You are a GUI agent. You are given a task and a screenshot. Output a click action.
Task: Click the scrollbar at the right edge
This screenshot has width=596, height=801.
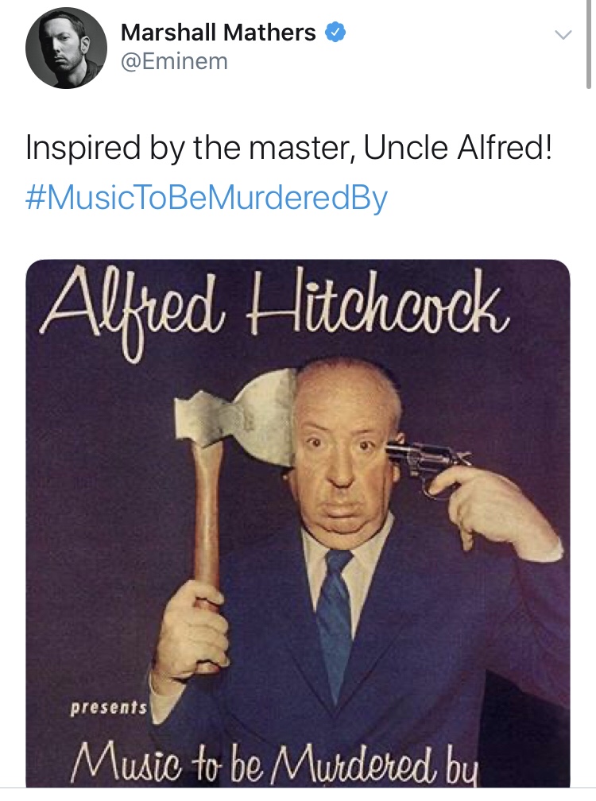[x=589, y=44]
